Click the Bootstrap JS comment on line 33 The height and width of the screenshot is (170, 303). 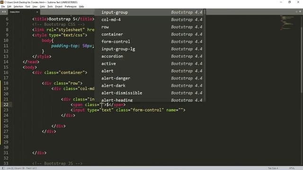(x=57, y=164)
